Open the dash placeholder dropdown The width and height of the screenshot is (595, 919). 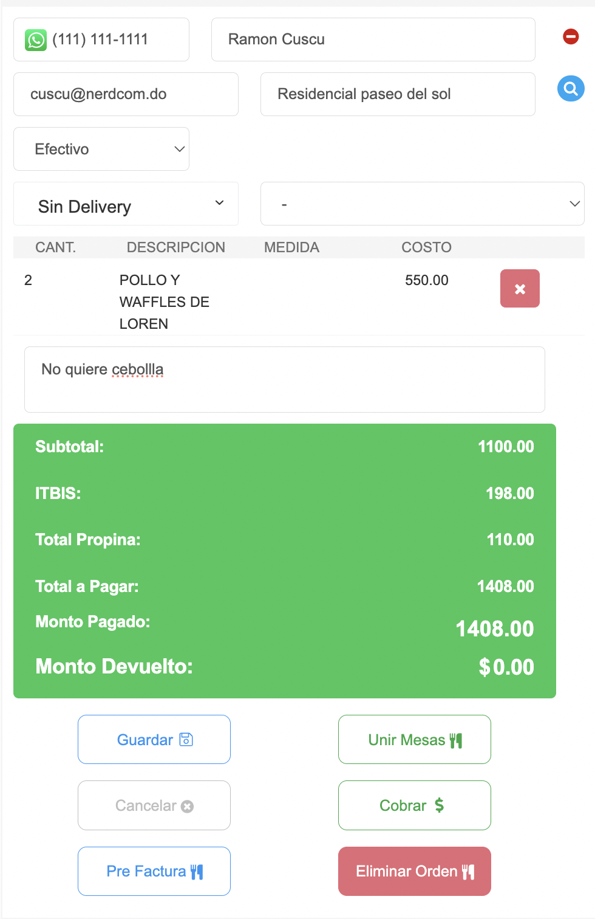422,204
